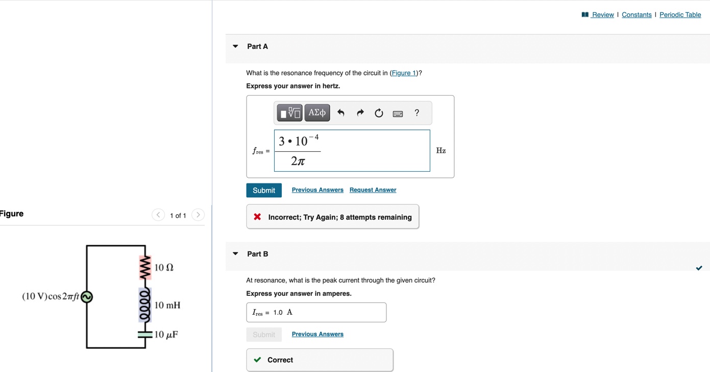The width and height of the screenshot is (710, 372).
Task: Open the Figure 1 link
Action: [x=404, y=73]
